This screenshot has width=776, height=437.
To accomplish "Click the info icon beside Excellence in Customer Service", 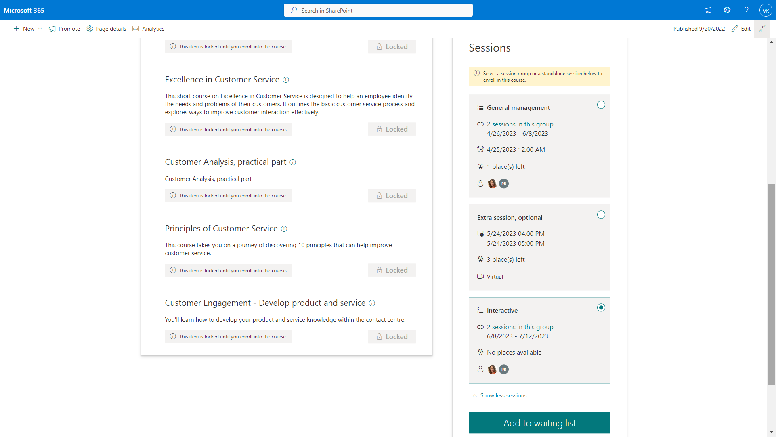I will pyautogui.click(x=286, y=80).
